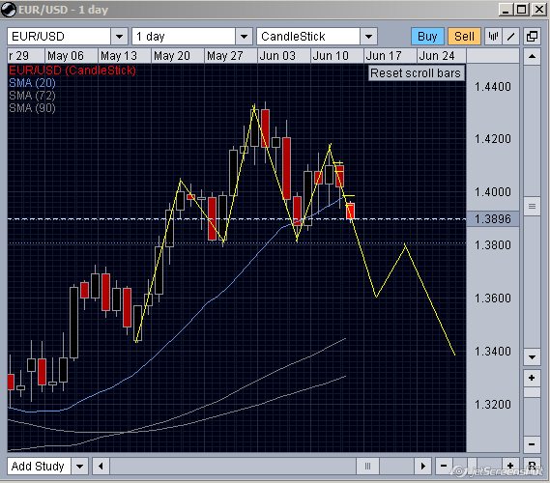Click the 1.3600 price axis label
This screenshot has width=550, height=483.
pyautogui.click(x=492, y=298)
